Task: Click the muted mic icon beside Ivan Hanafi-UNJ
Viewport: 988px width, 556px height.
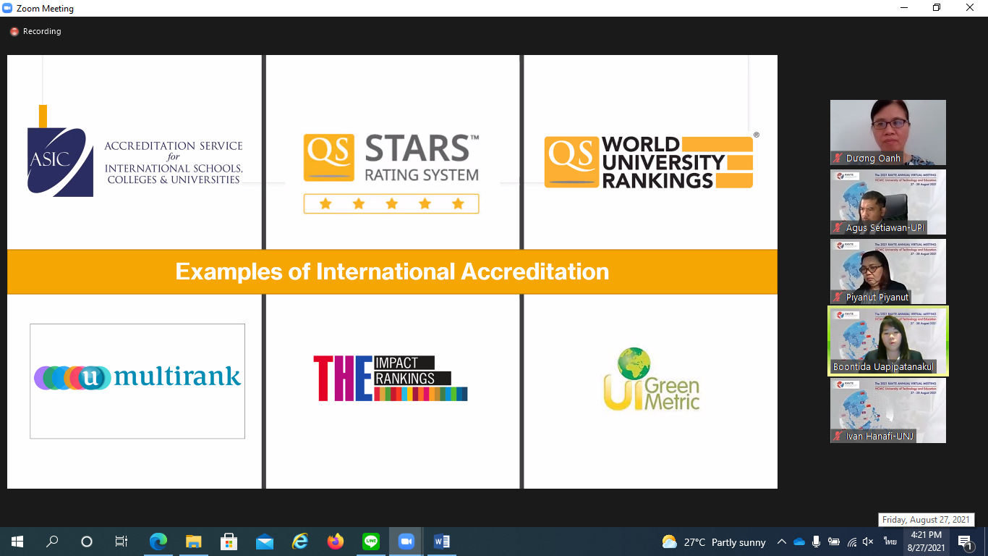Action: [838, 437]
